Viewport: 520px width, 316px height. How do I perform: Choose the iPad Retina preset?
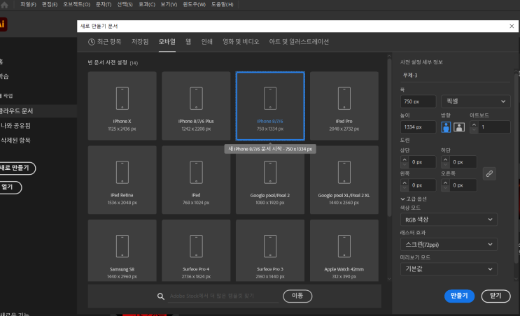pos(122,180)
